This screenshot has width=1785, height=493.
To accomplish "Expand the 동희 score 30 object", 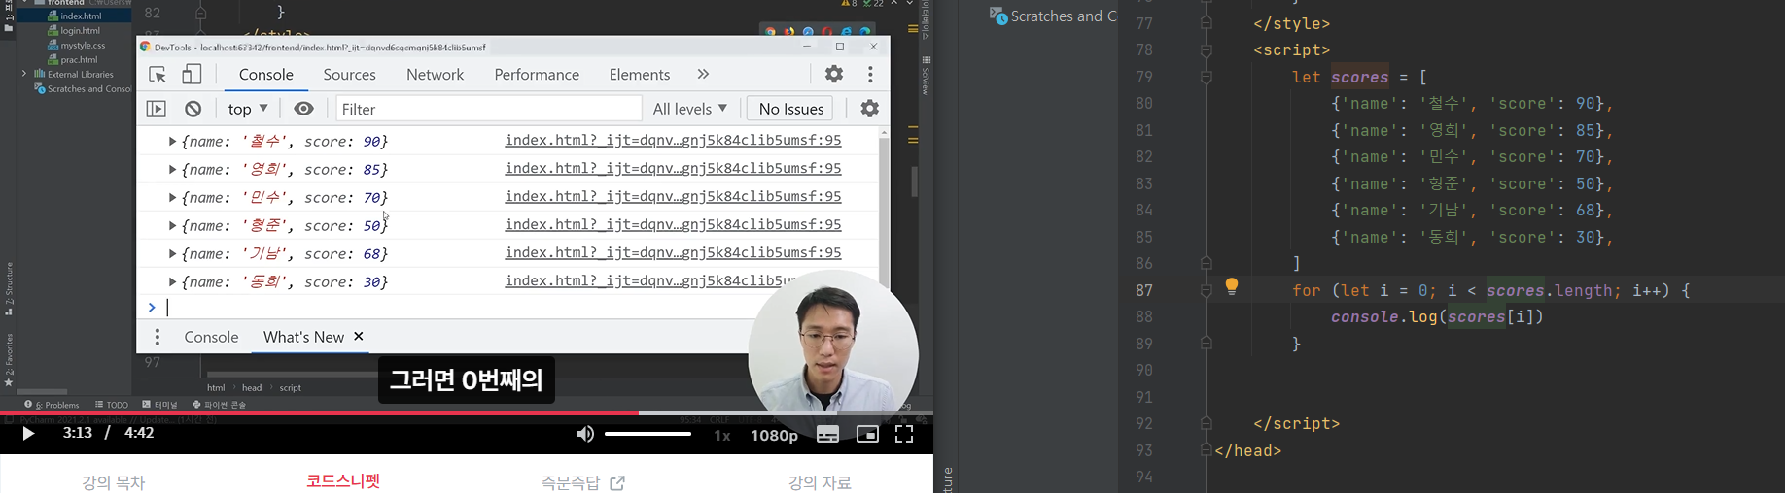I will coord(172,282).
